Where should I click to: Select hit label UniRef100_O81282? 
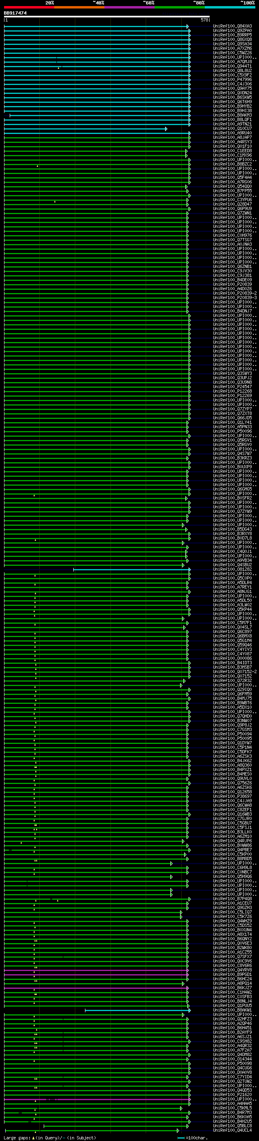click(232, 569)
